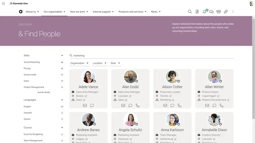Image resolution: width=255 pixels, height=143 pixels.
Task: Call Alan Dodd via phone icon
Action: [x=138, y=106]
